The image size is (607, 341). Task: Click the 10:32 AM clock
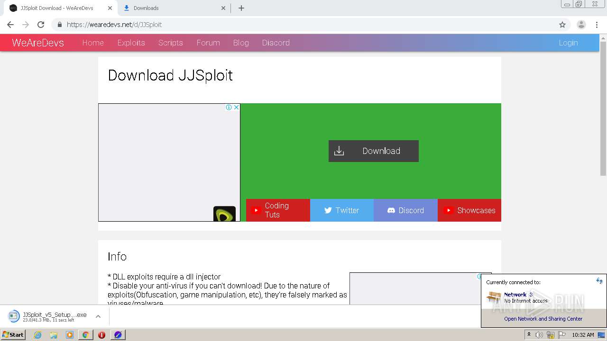pyautogui.click(x=583, y=335)
